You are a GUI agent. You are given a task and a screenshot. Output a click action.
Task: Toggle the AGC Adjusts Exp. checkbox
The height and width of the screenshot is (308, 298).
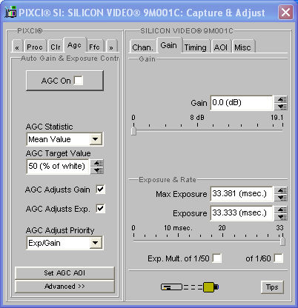click(101, 209)
